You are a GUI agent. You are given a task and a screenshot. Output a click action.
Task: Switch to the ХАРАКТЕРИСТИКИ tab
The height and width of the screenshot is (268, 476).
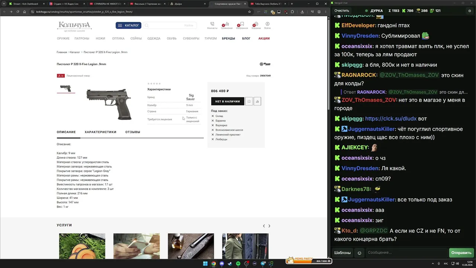pos(100,132)
